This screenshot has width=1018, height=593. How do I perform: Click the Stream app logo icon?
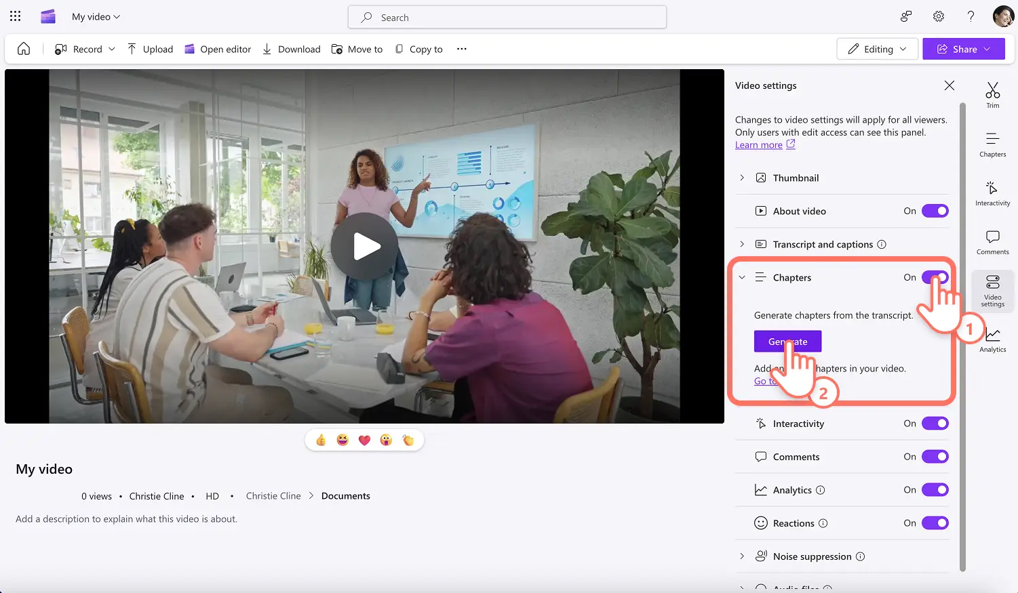48,17
